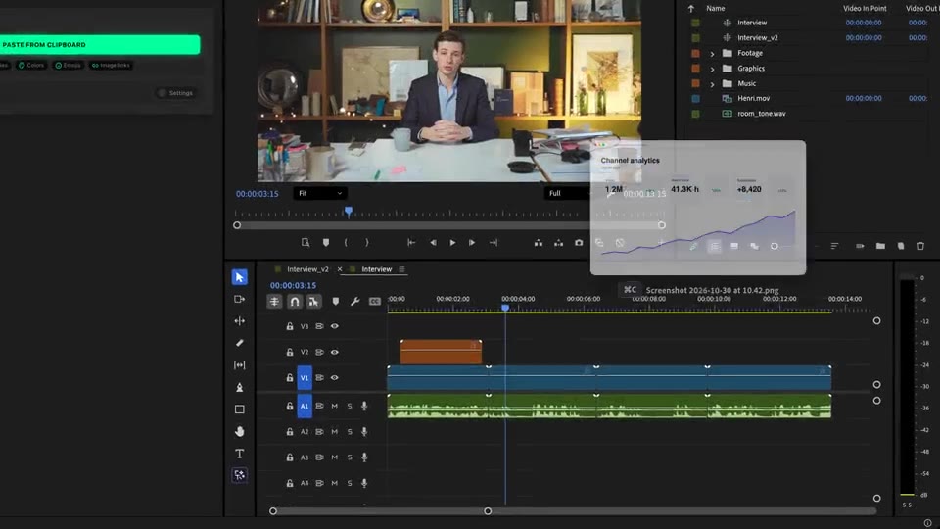The height and width of the screenshot is (529, 940).
Task: Click the Play button in Program monitor
Action: pyautogui.click(x=452, y=243)
